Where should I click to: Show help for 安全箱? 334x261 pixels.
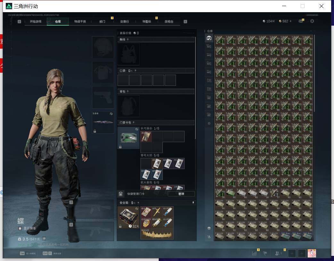(x=138, y=203)
